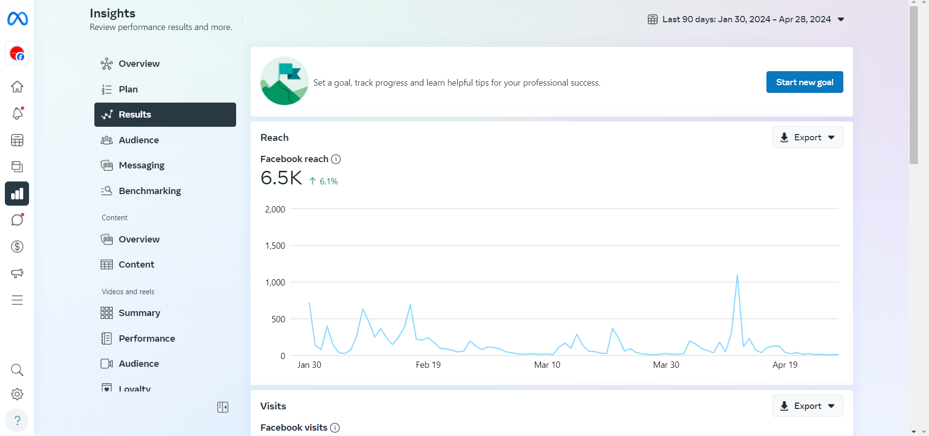Open the Monetization dollar icon
The width and height of the screenshot is (929, 436).
(x=17, y=247)
